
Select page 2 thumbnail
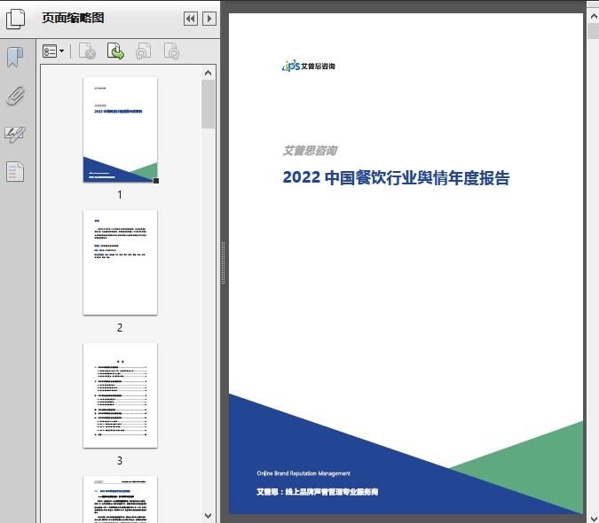click(x=121, y=262)
